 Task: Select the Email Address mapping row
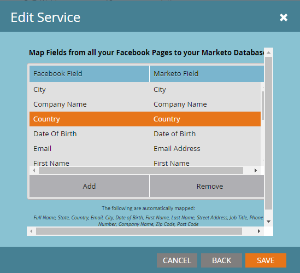pos(145,148)
